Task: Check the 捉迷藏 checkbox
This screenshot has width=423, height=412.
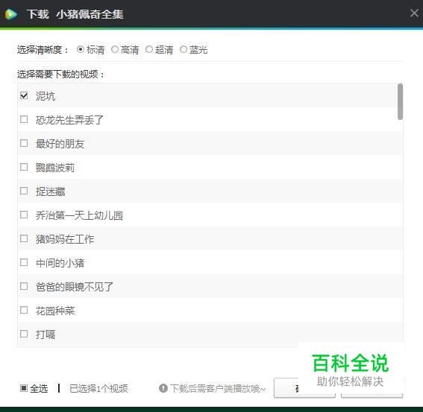Action: point(24,191)
